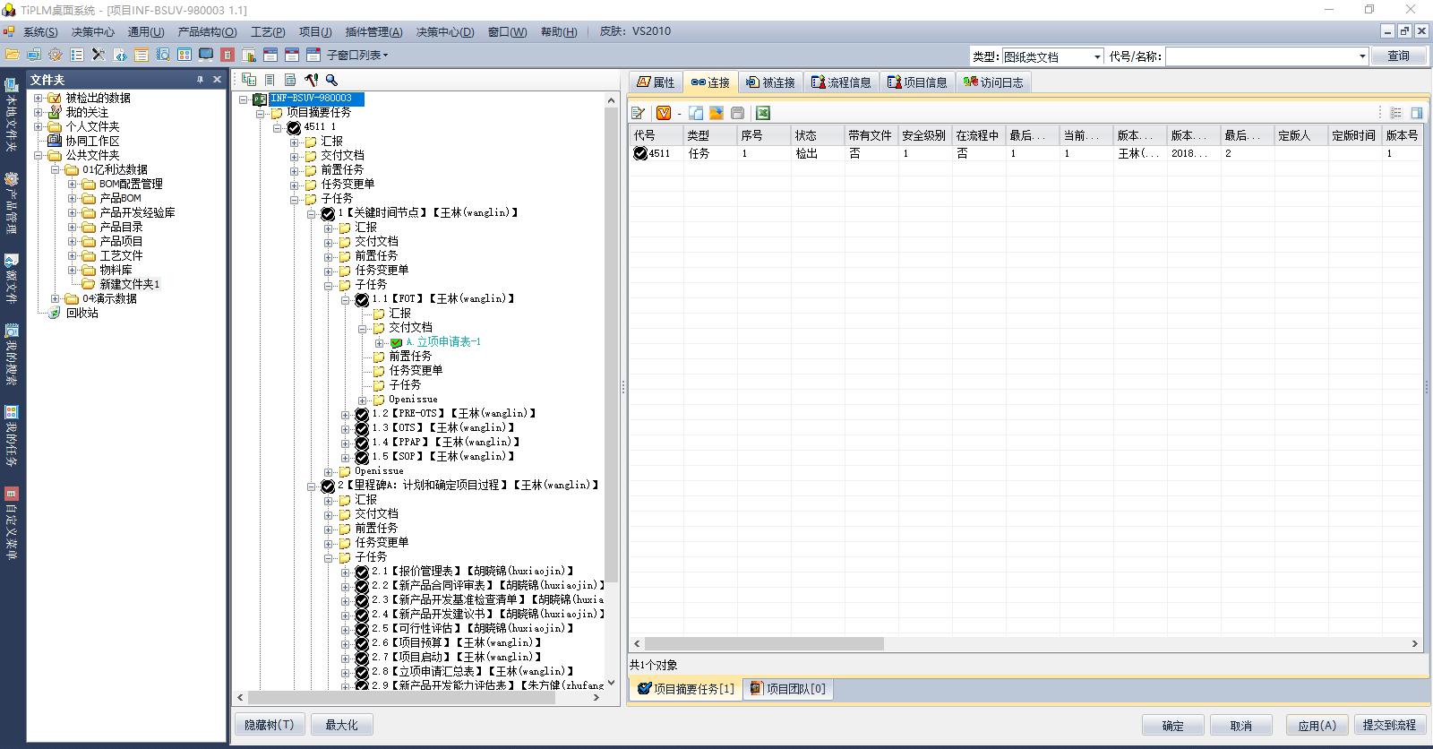Click the Excel export icon
The height and width of the screenshot is (749, 1433).
(763, 113)
